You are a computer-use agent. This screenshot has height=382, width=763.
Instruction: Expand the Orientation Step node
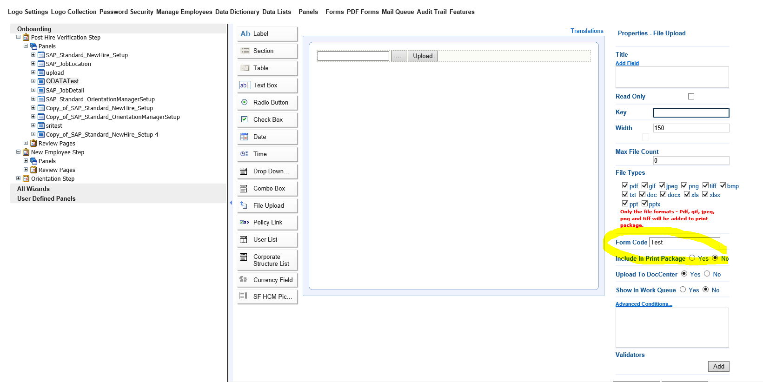[18, 178]
